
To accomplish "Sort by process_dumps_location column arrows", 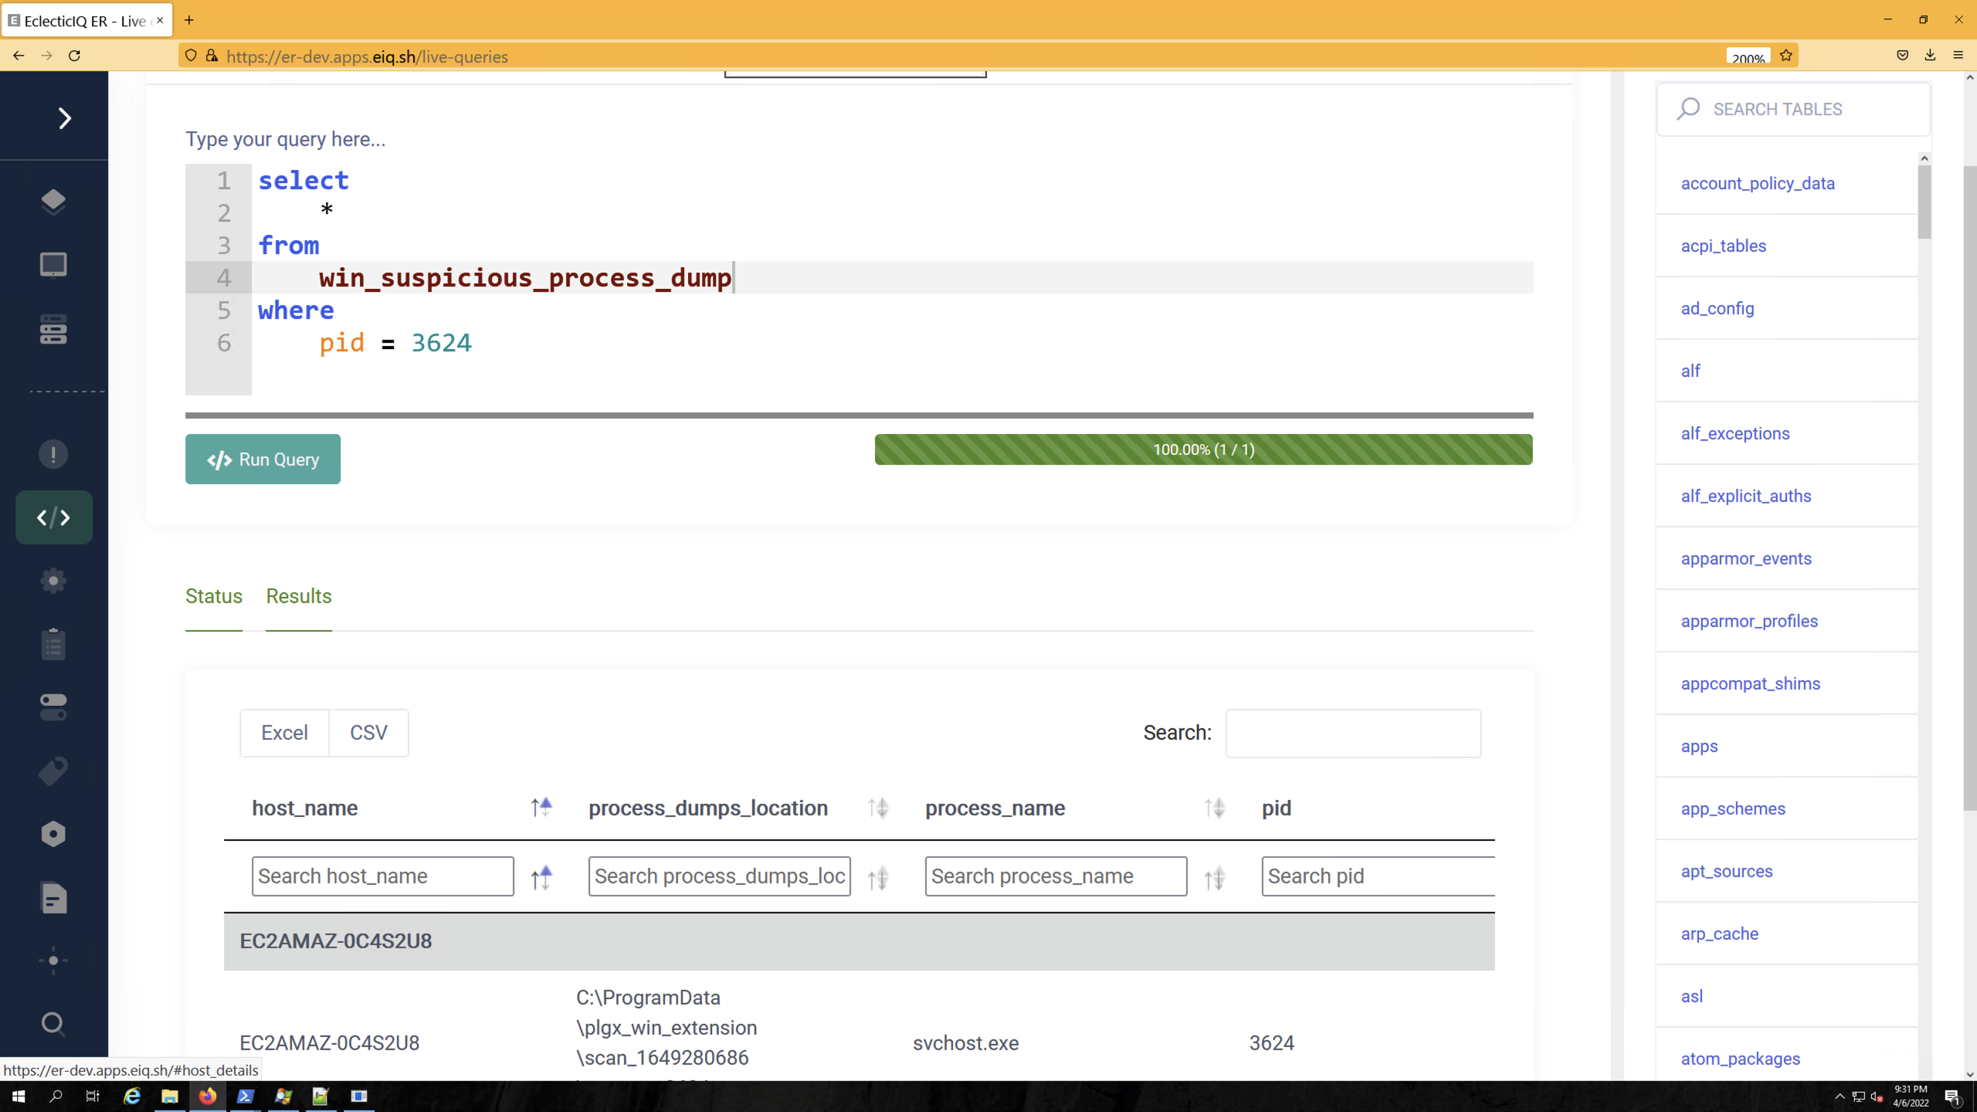I will click(878, 808).
